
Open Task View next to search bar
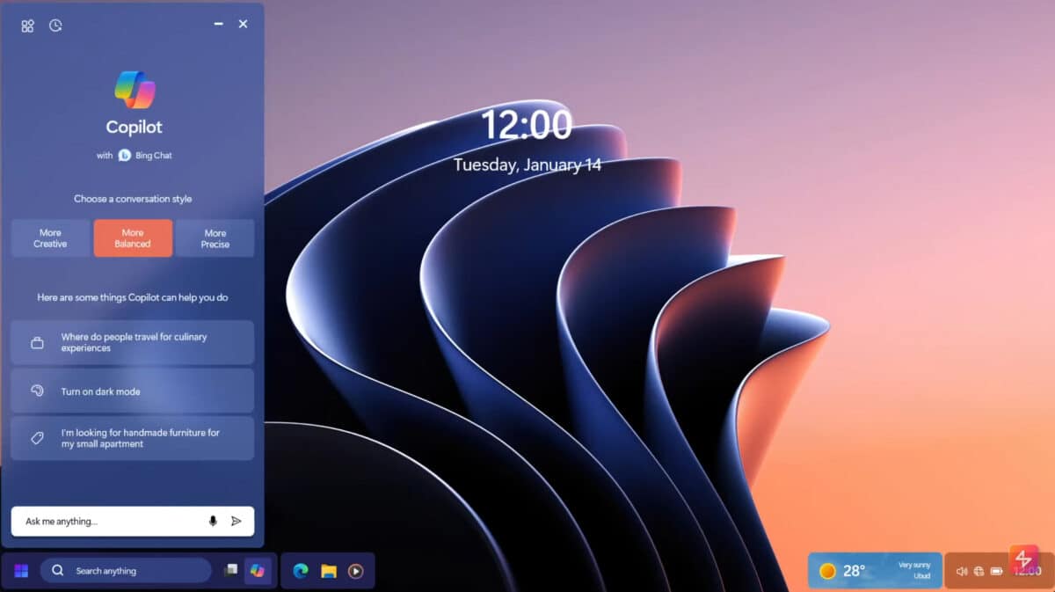click(230, 570)
